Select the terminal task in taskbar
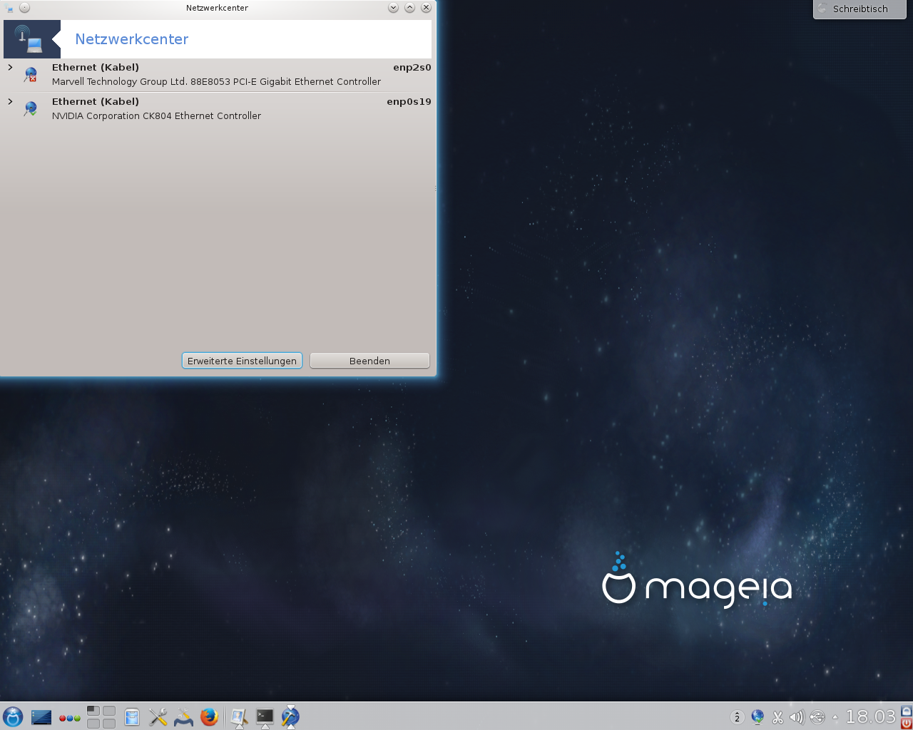Viewport: 913px width, 730px height. 265,717
